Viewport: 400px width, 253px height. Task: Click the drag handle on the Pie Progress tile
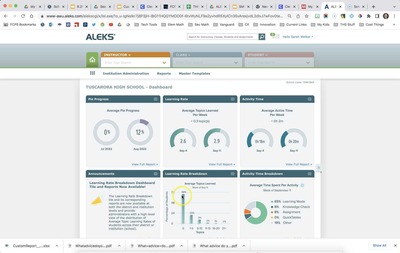pyautogui.click(x=156, y=99)
